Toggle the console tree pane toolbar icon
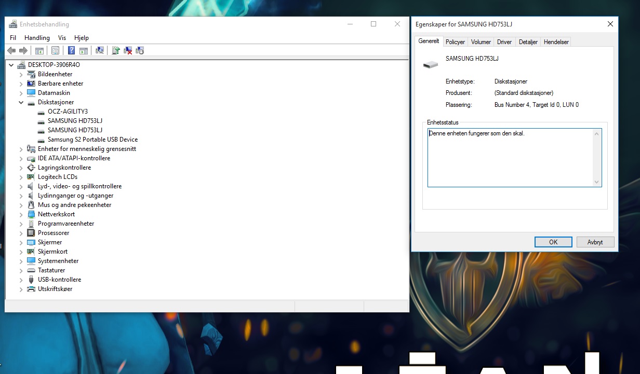The image size is (640, 374). click(x=39, y=50)
